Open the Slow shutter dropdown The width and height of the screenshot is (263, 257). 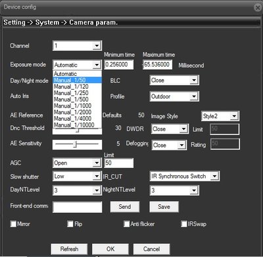pos(77,176)
